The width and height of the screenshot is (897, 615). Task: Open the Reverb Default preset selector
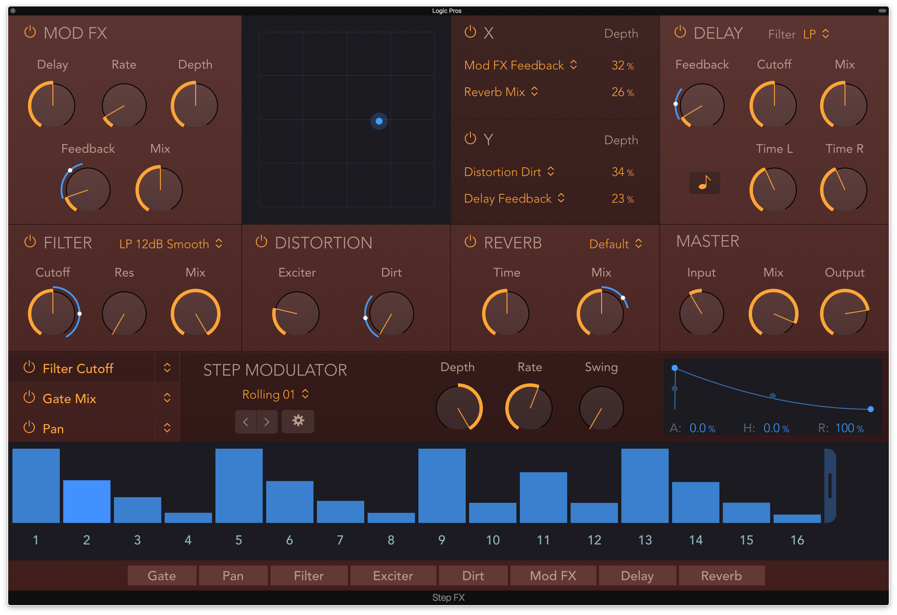[x=615, y=244]
